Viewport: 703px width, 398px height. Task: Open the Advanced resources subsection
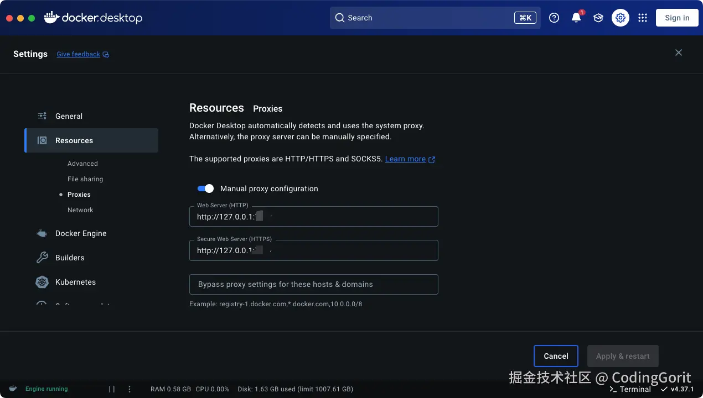point(82,164)
